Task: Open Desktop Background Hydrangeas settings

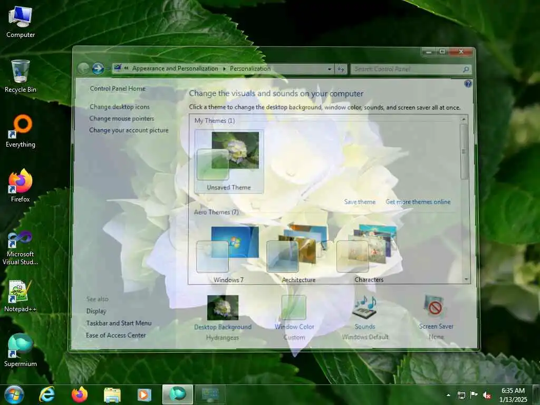Action: click(x=223, y=317)
